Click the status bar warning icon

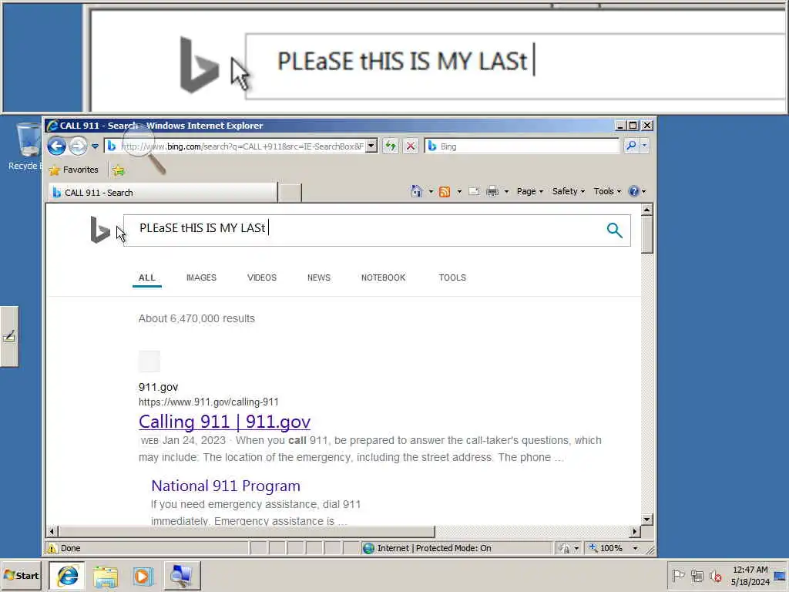pyautogui.click(x=52, y=548)
